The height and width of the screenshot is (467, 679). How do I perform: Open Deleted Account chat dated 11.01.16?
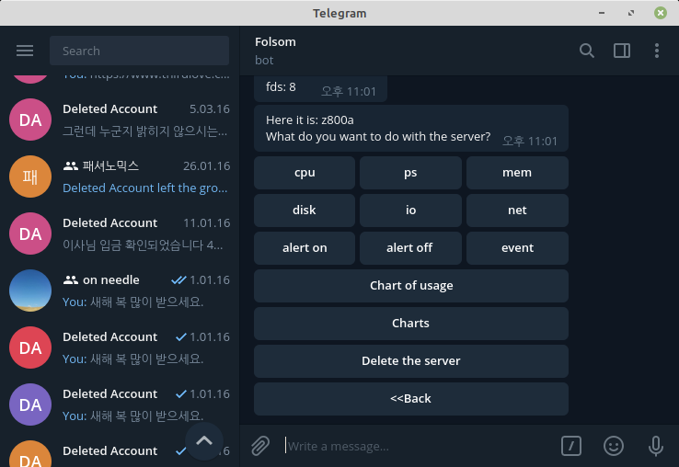(120, 233)
